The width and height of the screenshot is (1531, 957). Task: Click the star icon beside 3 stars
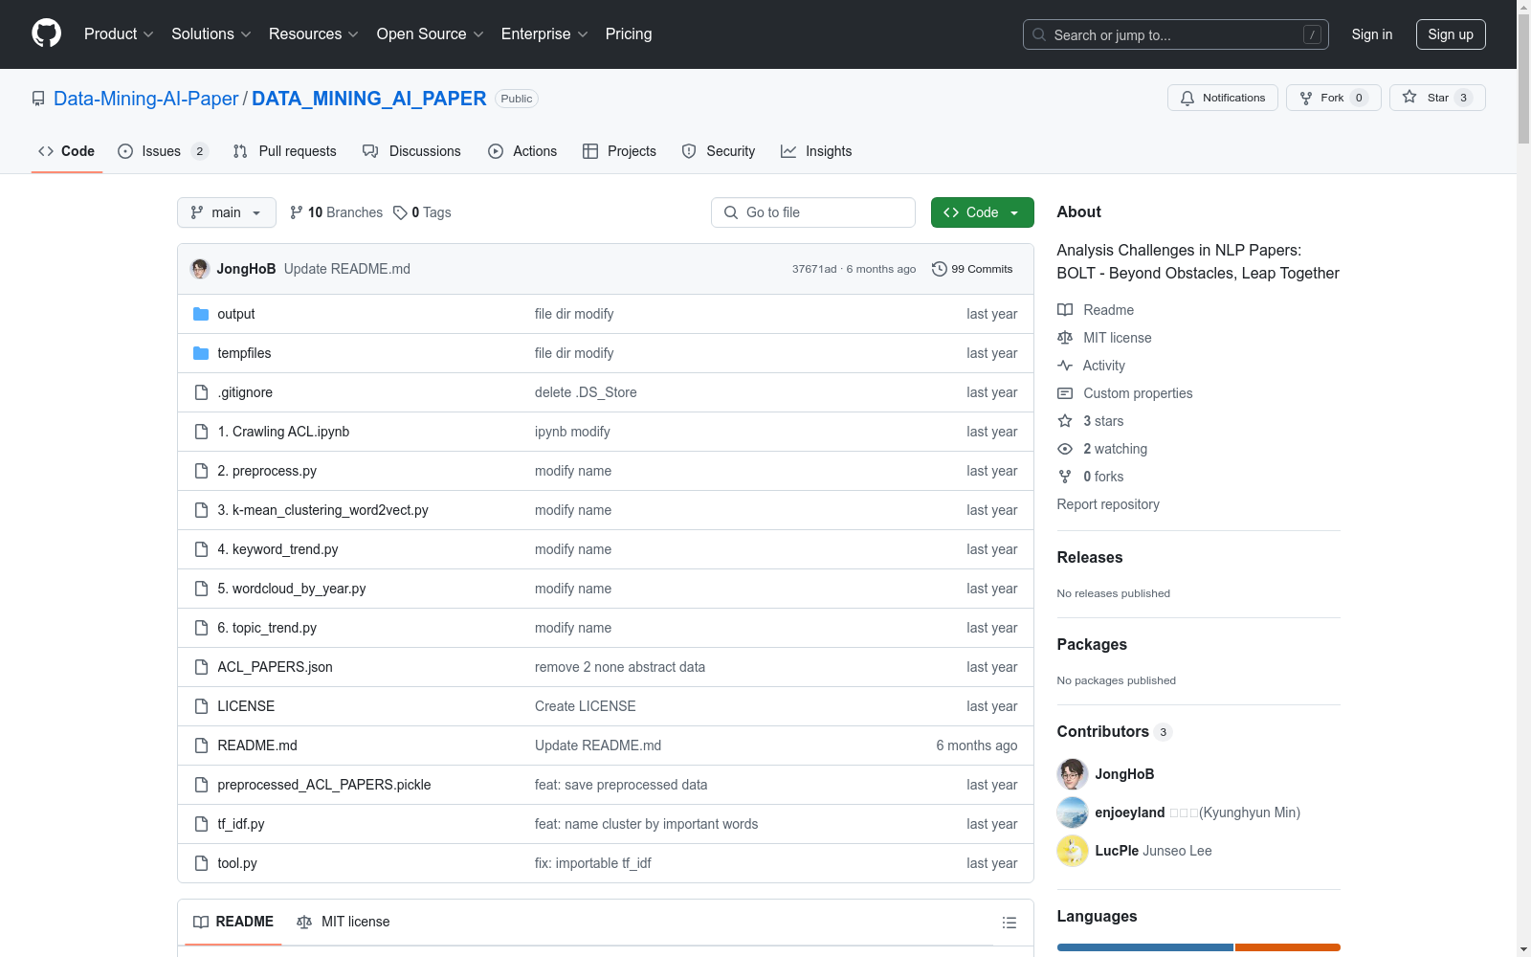[x=1065, y=421]
